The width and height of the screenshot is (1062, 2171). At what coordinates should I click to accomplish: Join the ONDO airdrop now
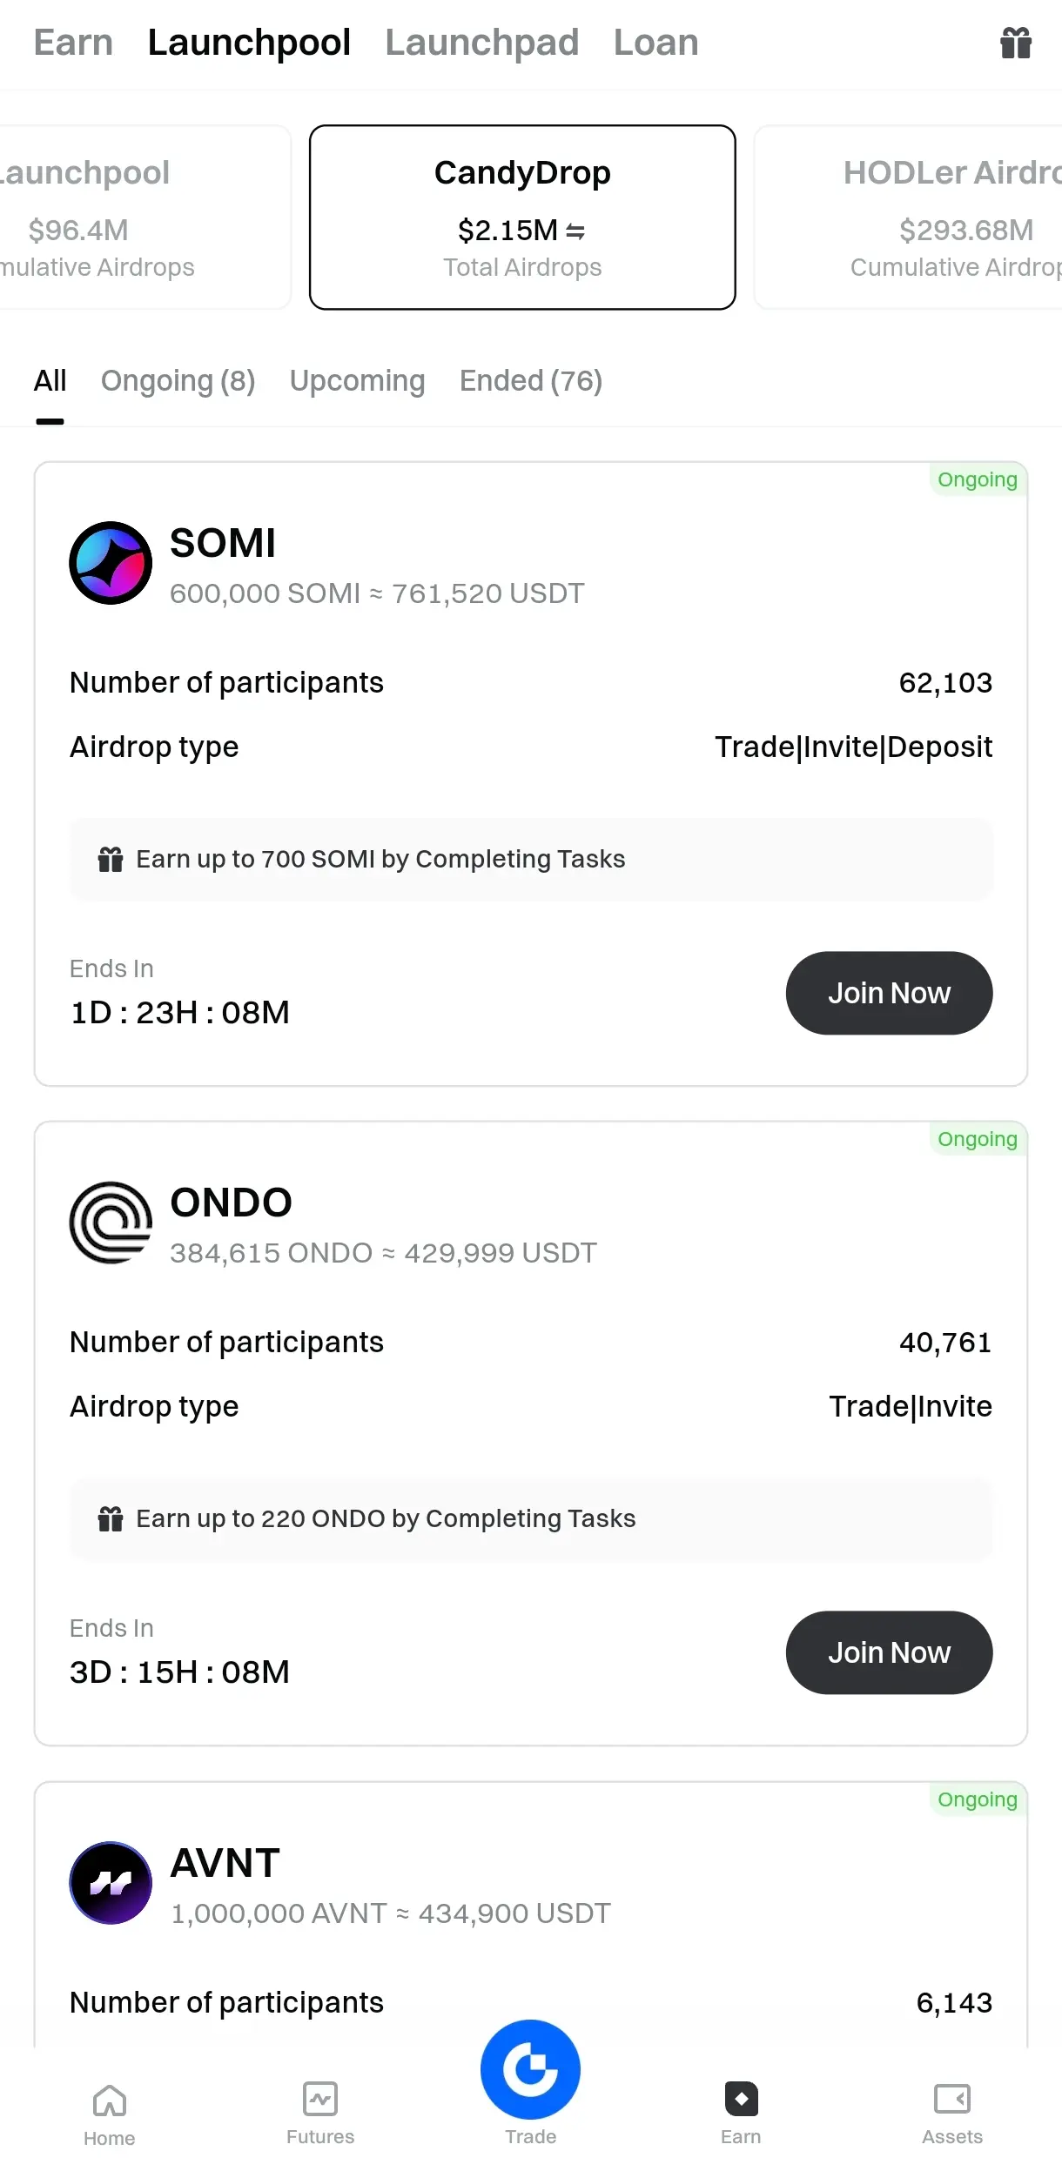(889, 1652)
